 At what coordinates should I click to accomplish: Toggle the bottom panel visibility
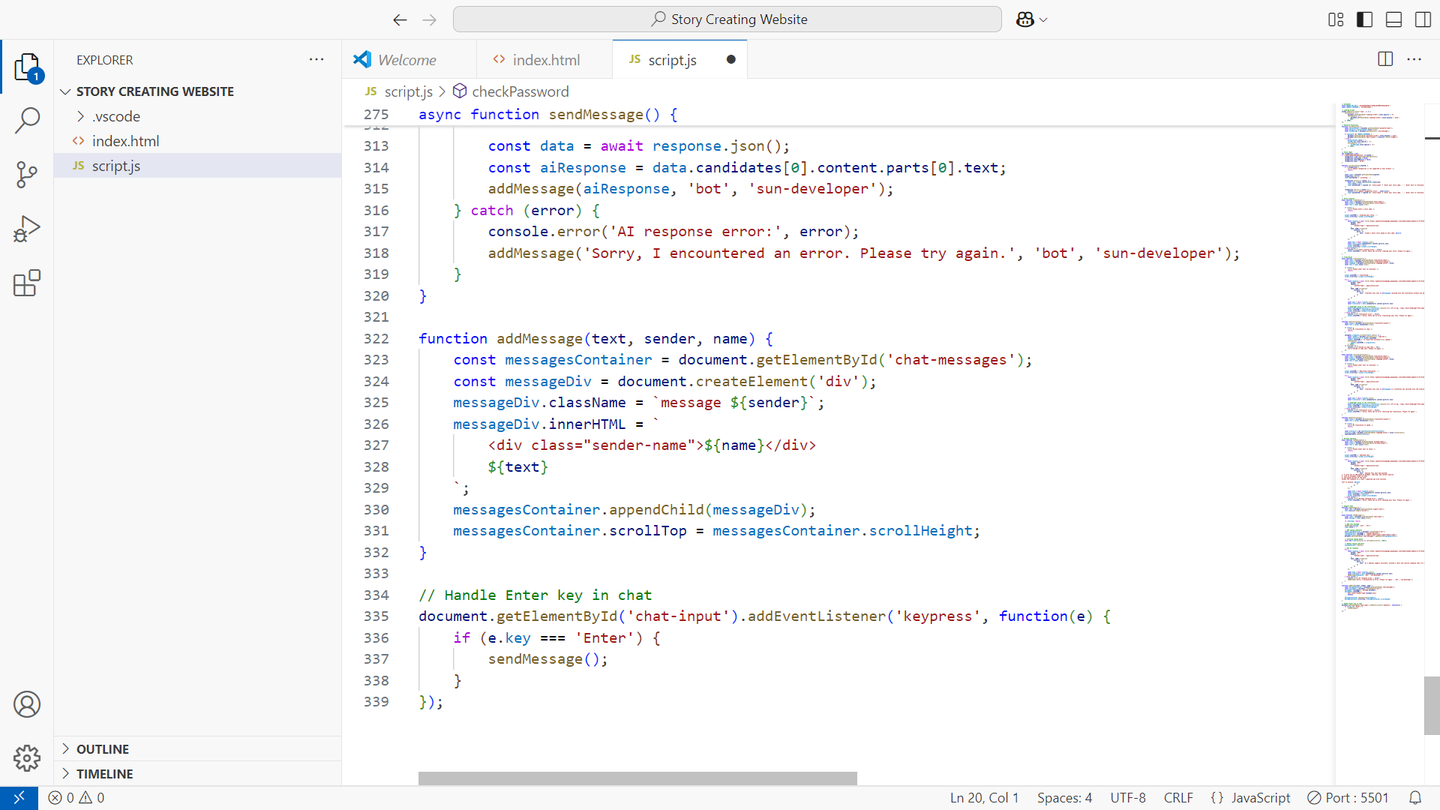tap(1393, 19)
